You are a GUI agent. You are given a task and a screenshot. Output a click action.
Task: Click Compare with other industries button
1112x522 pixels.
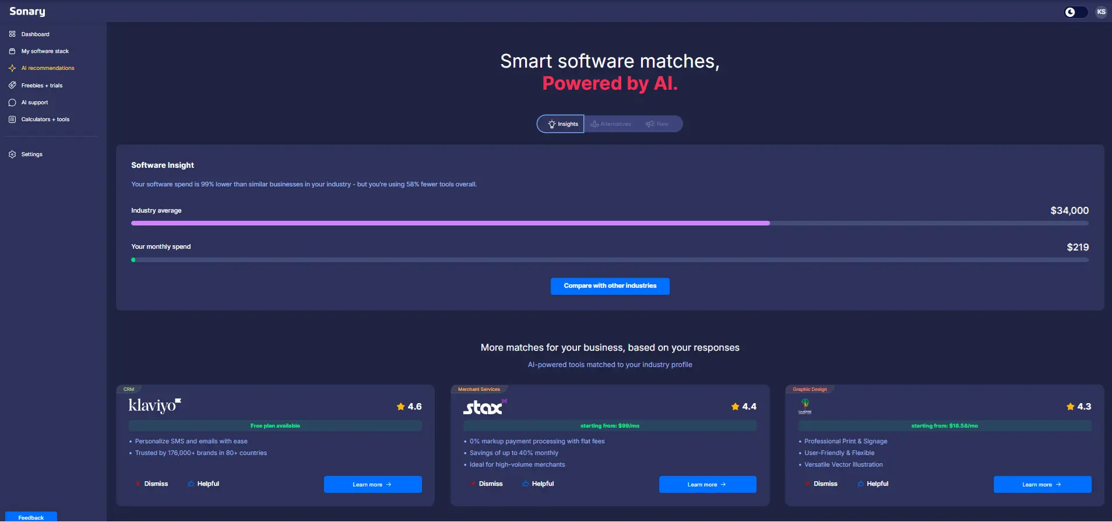[x=610, y=286]
